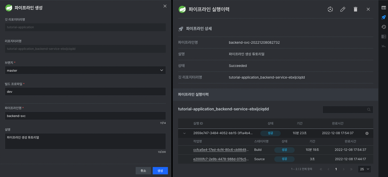Click the 3초 duration in the Source row
The height and width of the screenshot is (177, 388).
[x=312, y=159]
